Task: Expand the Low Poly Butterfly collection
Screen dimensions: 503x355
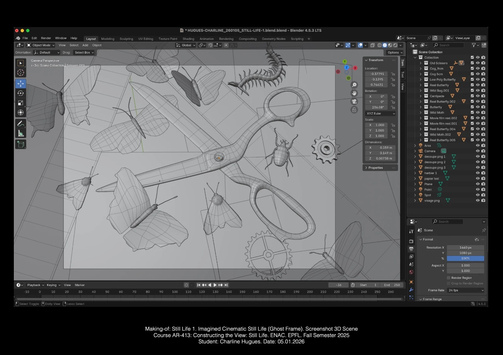Action: pyautogui.click(x=421, y=79)
